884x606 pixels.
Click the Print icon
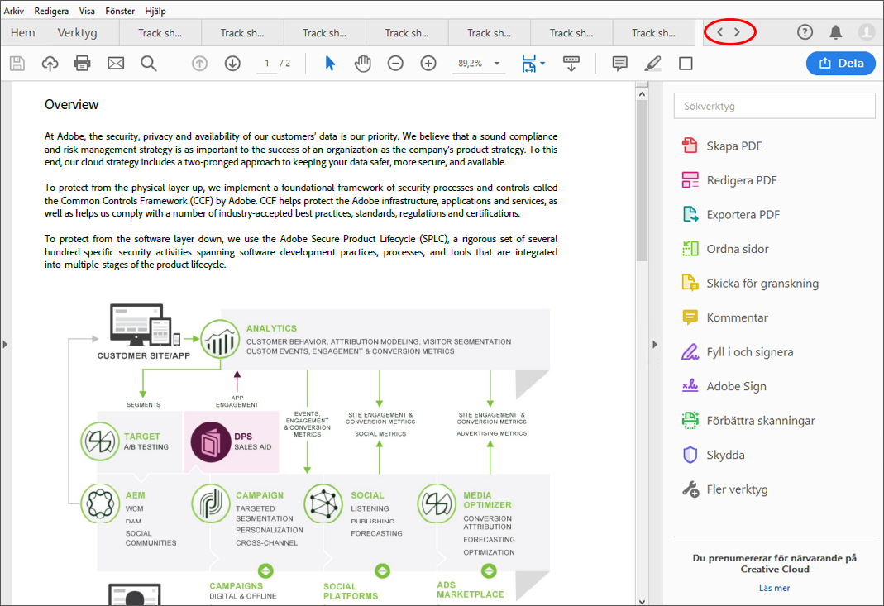[83, 63]
